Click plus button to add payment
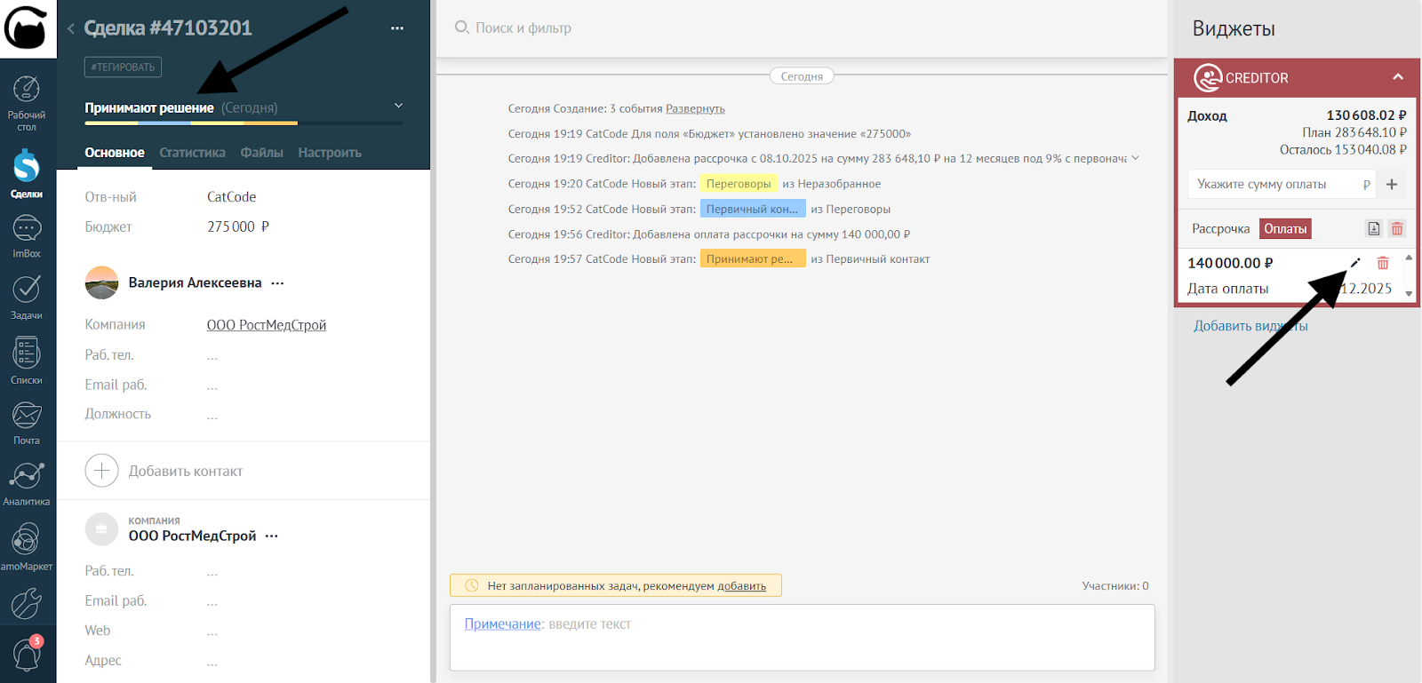1422x683 pixels. click(1392, 185)
